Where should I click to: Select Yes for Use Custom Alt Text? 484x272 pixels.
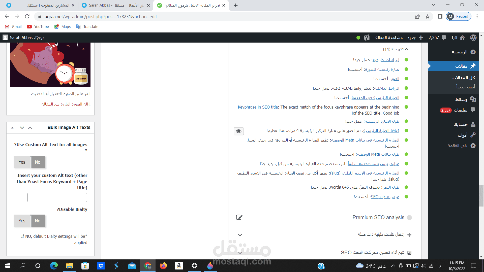[22, 162]
